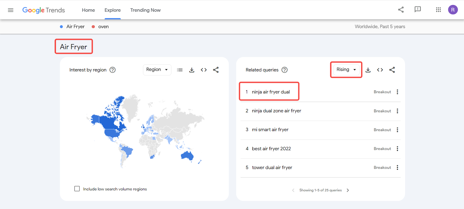Go to the Home tab

click(x=88, y=10)
